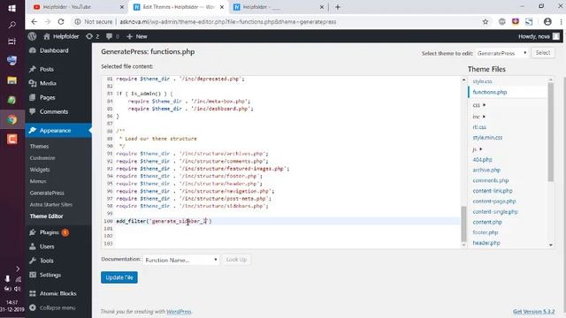Open 404.php theme file
The width and height of the screenshot is (566, 318).
coord(482,159)
